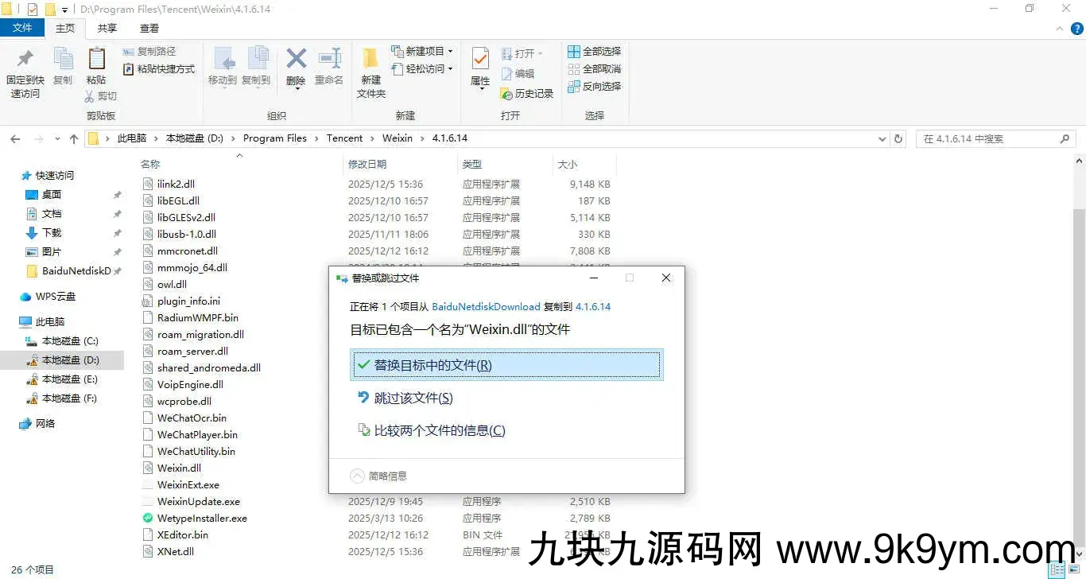Choose 比较两个文件的信息 option
The image size is (1086, 579).
pyautogui.click(x=439, y=430)
